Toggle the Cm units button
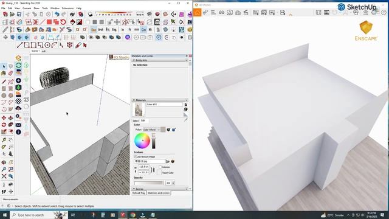The height and width of the screenshot is (219, 389). (143, 30)
